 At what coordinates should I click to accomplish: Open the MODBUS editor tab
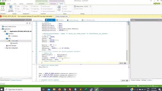[x=60, y=20]
